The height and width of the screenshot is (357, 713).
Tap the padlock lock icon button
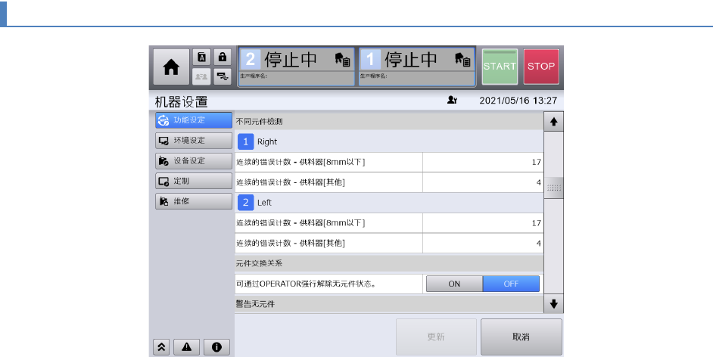point(223,57)
